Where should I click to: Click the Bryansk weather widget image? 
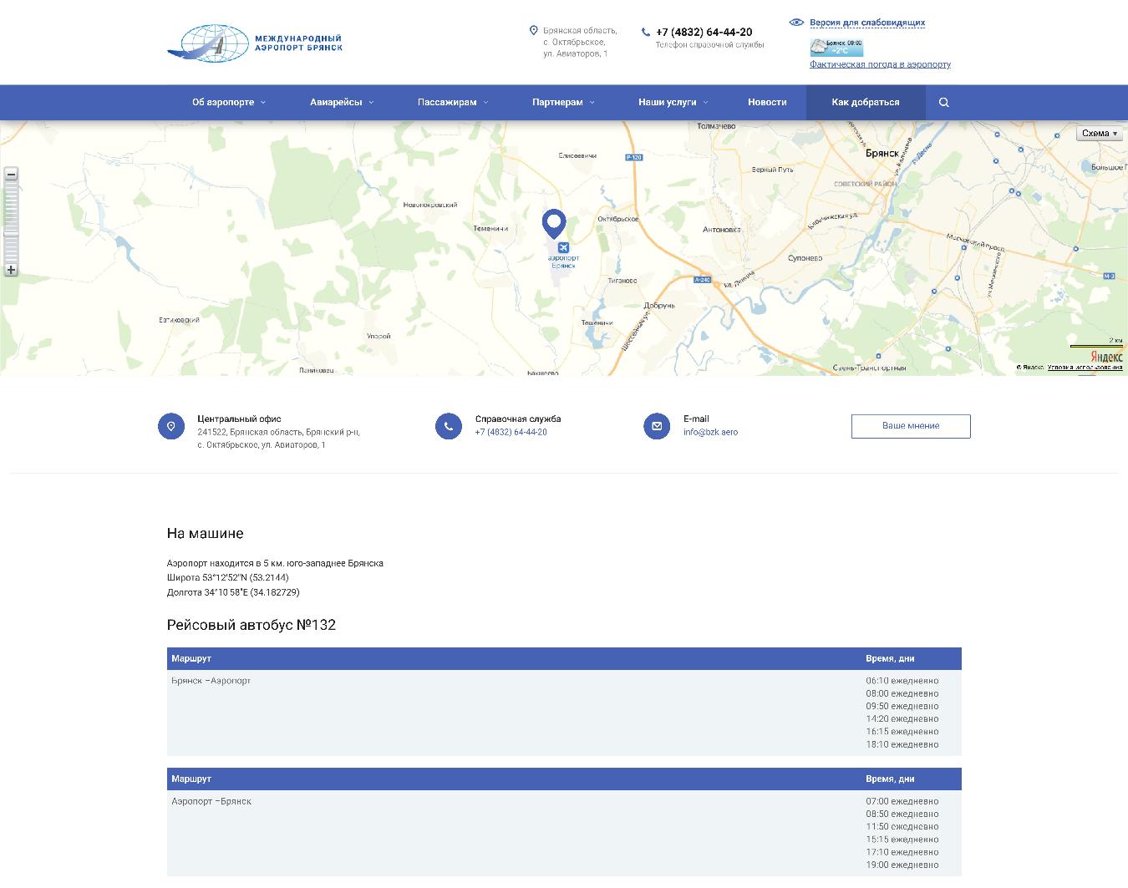(x=836, y=48)
